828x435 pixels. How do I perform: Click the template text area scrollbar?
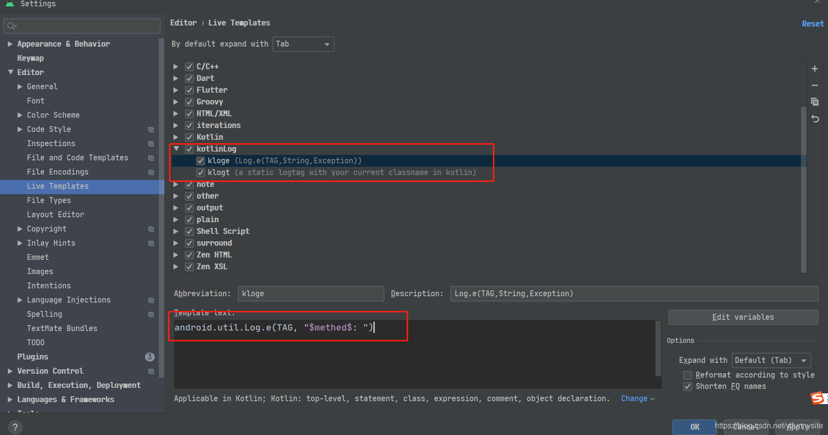coord(658,348)
